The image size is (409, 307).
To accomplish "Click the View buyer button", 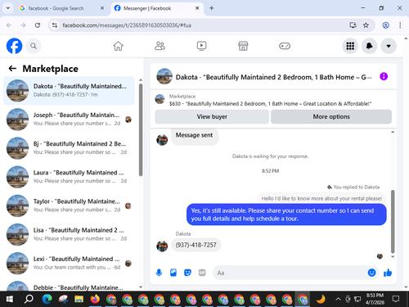I will (212, 117).
